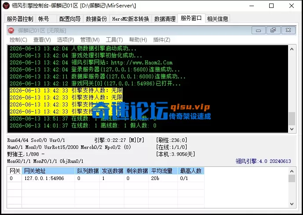Image resolution: width=303 pixels, height=215 pixels.
Task: Click the log line 游戏网关[0] 已打开
Action: pyautogui.click(x=95, y=84)
